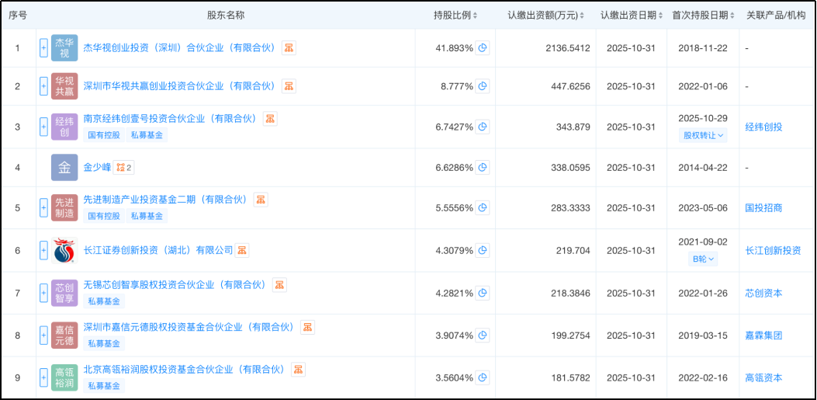
Task: Click the 私募基金 tag under 无锡芯创智享
Action: point(103,301)
